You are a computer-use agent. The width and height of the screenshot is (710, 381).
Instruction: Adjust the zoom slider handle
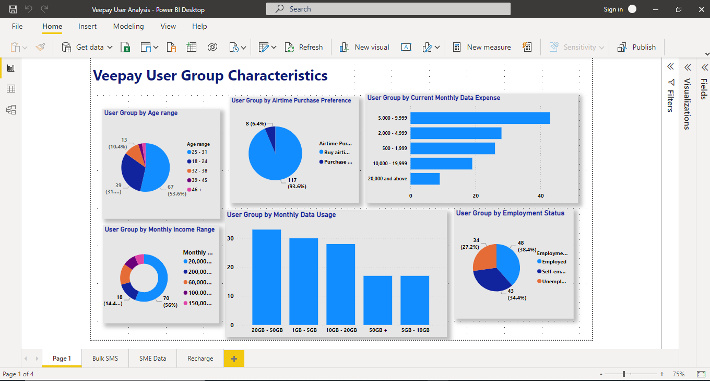coord(624,374)
